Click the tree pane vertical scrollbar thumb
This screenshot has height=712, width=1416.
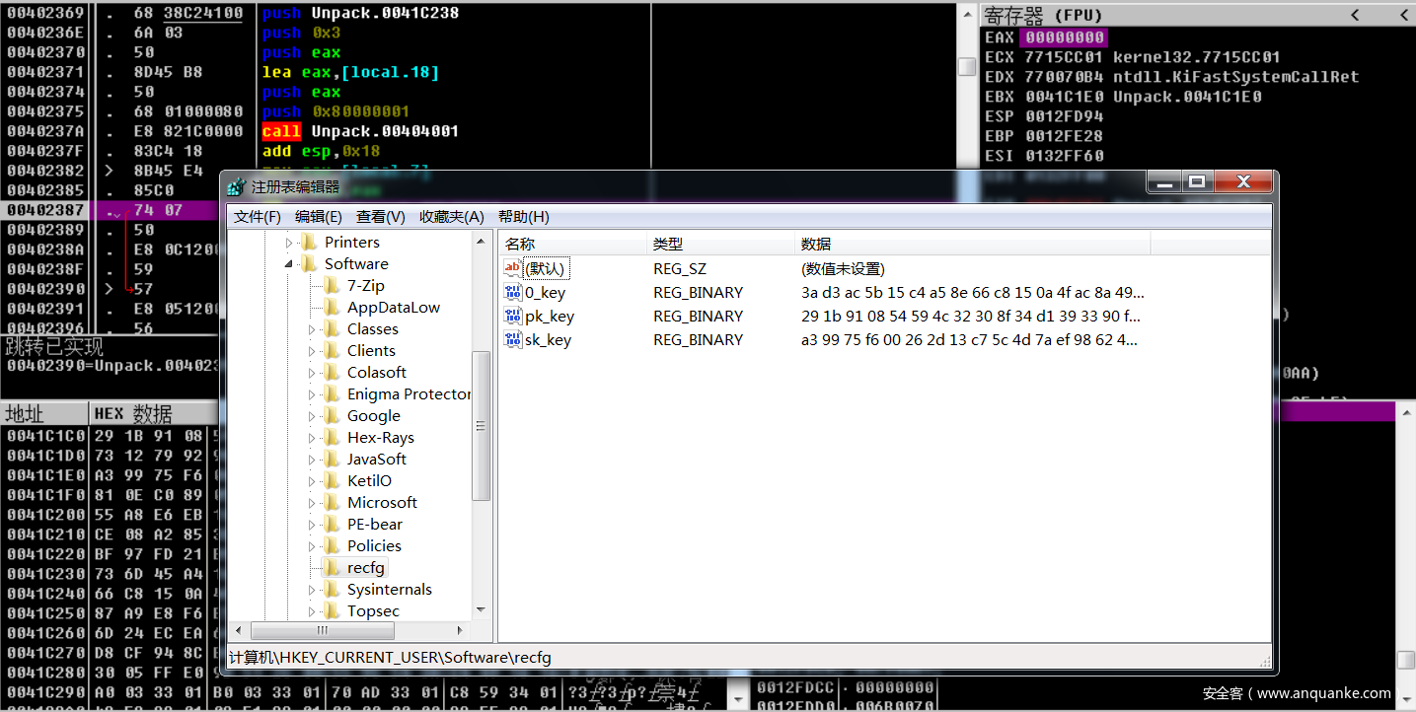(482, 426)
